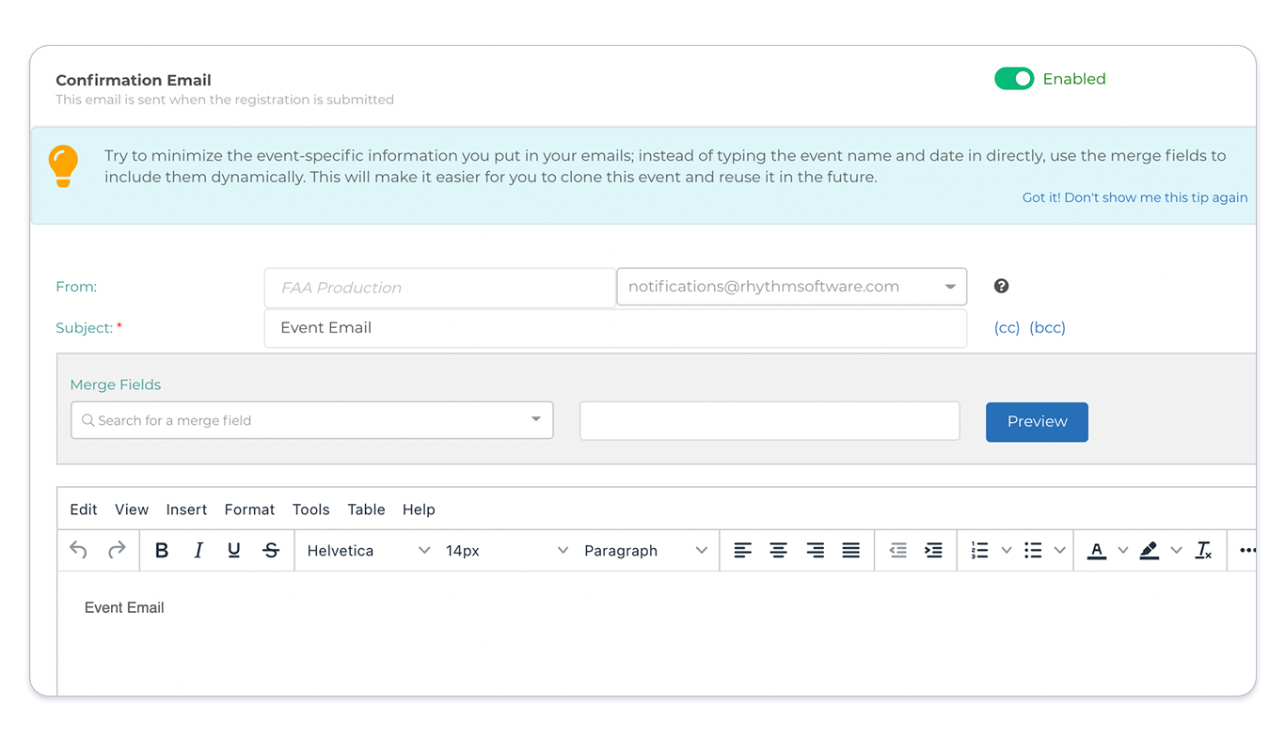
Task: Redo the last edit
Action: [117, 551]
